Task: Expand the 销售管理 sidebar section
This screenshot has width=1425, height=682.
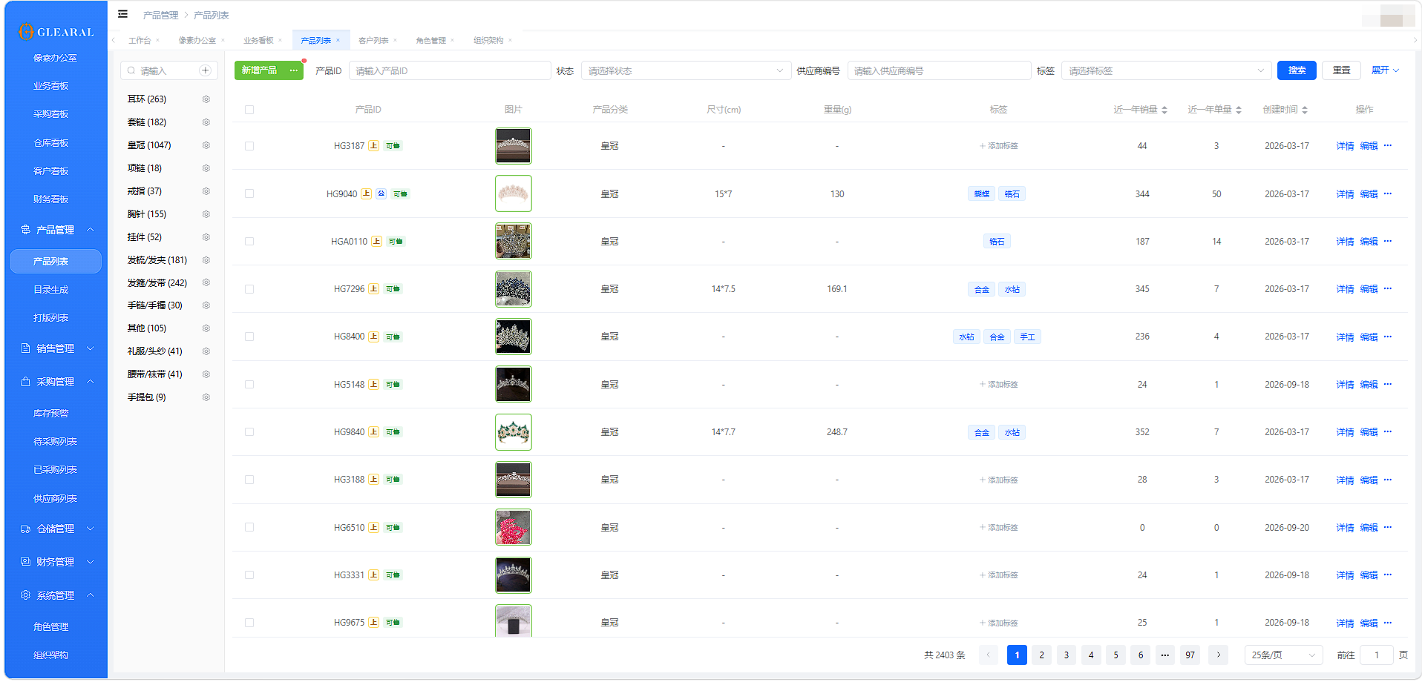Action: click(56, 348)
